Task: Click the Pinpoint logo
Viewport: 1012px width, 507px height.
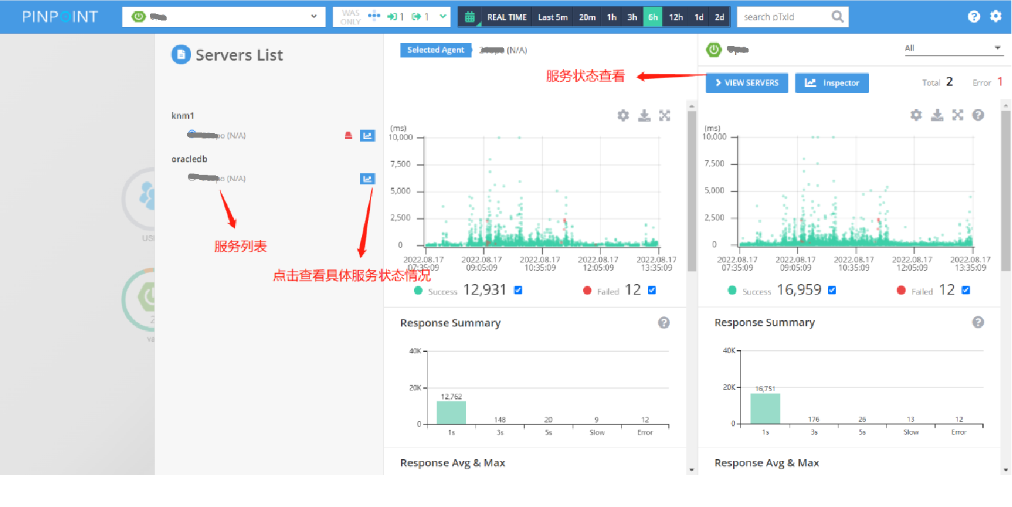Action: (60, 17)
